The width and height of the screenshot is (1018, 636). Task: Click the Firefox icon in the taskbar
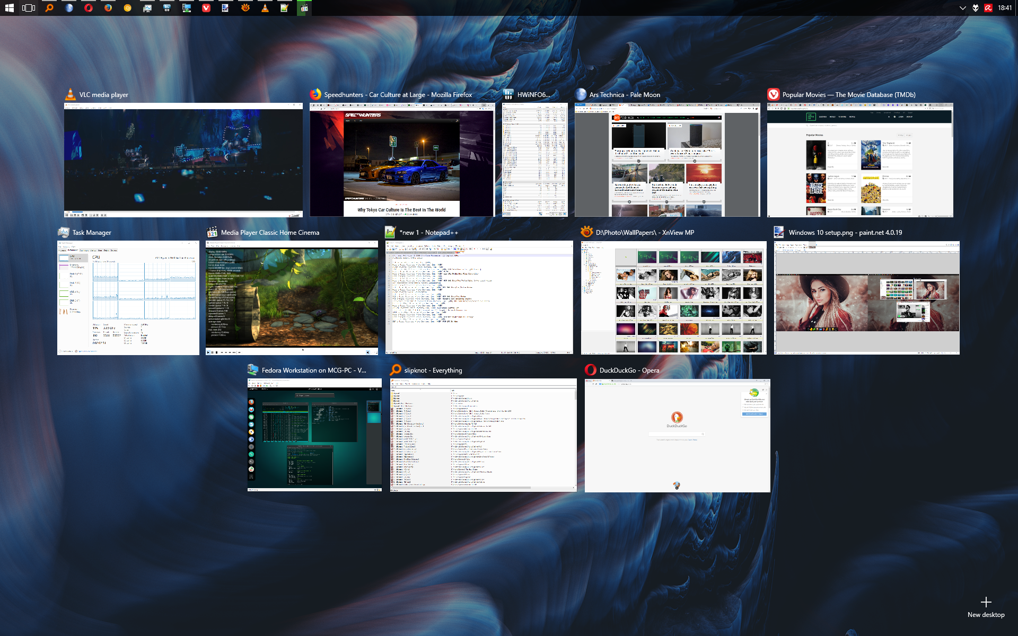tap(108, 8)
